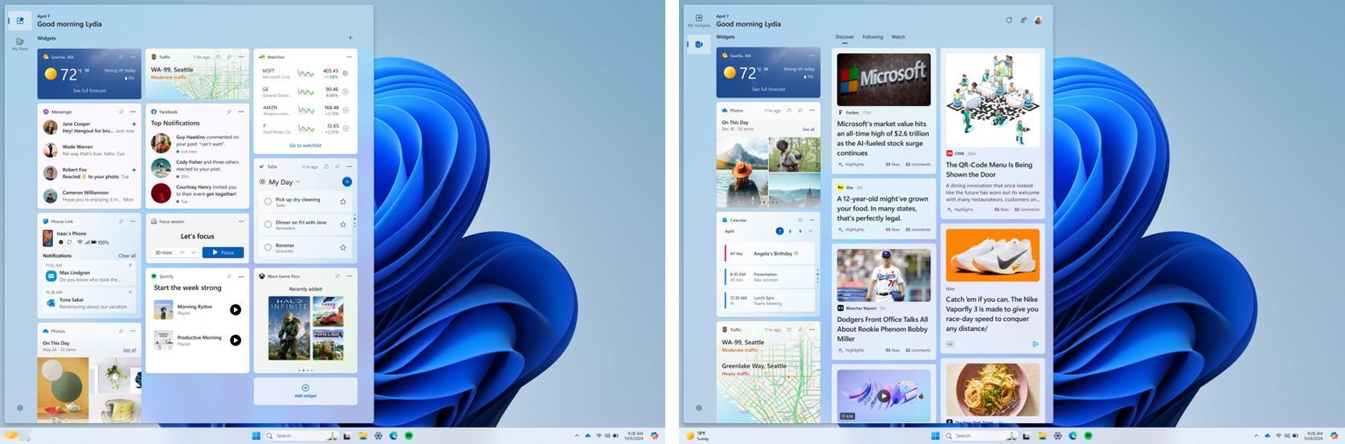Open widget settings gear in left screenshot

coord(20,408)
